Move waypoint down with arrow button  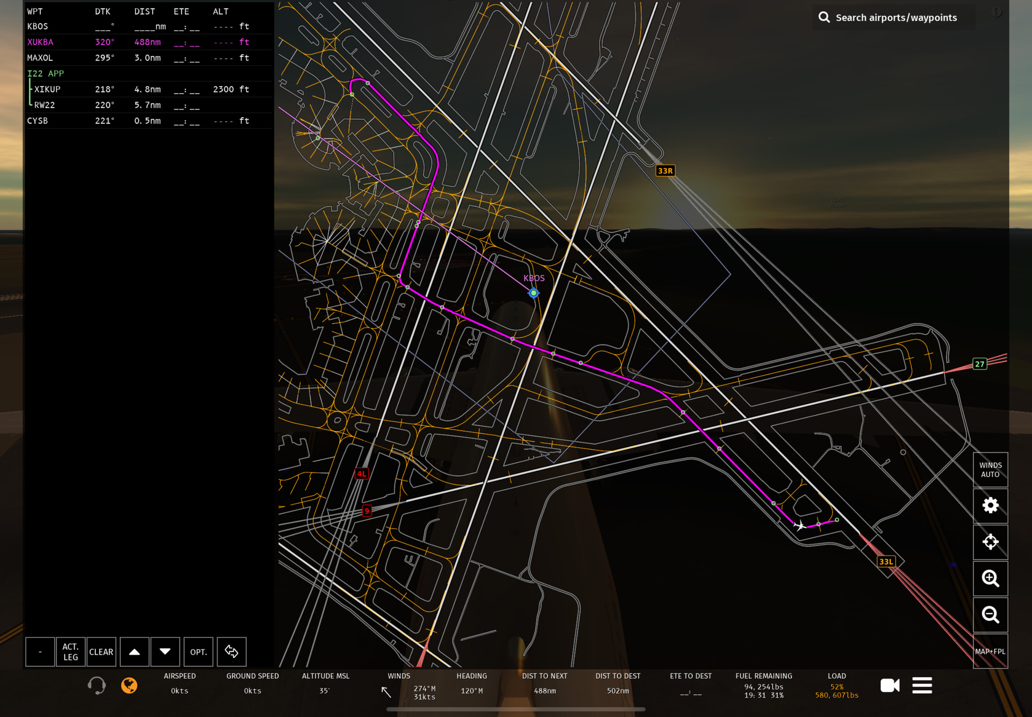pos(165,651)
